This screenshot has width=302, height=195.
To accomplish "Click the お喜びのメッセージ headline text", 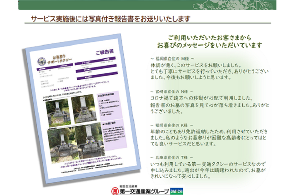I will tap(209, 46).
